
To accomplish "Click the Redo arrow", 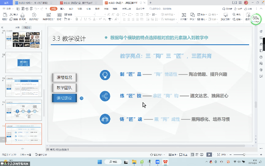I will point(42,9).
